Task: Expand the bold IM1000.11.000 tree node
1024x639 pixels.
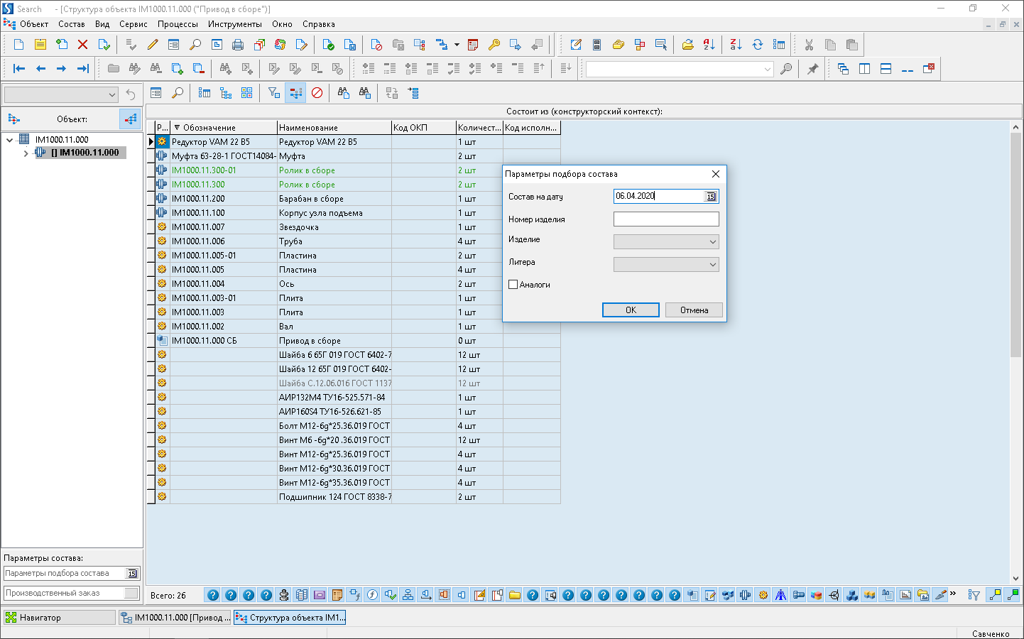Action: pyautogui.click(x=26, y=153)
